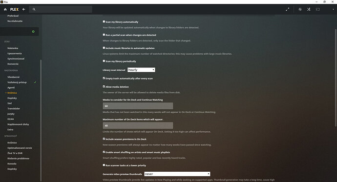Open Živá TV a DVR
The height and width of the screenshot is (182, 337).
(x=15, y=153)
